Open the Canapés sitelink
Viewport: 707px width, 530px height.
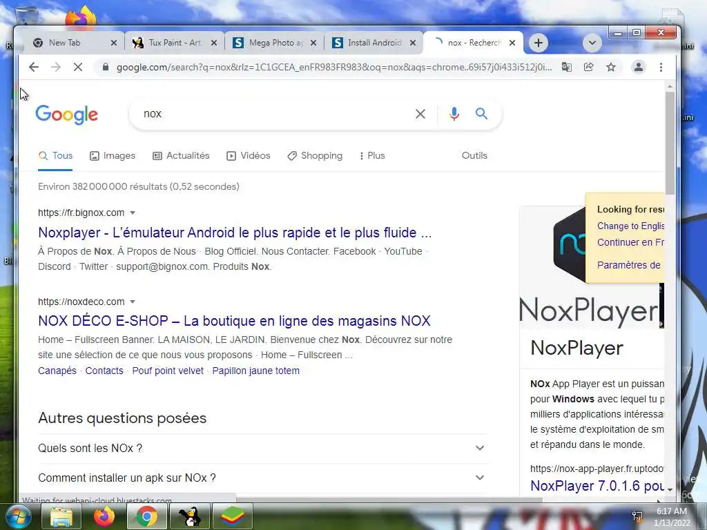(x=57, y=371)
